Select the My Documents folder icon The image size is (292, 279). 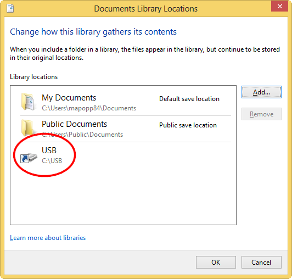pyautogui.click(x=28, y=102)
